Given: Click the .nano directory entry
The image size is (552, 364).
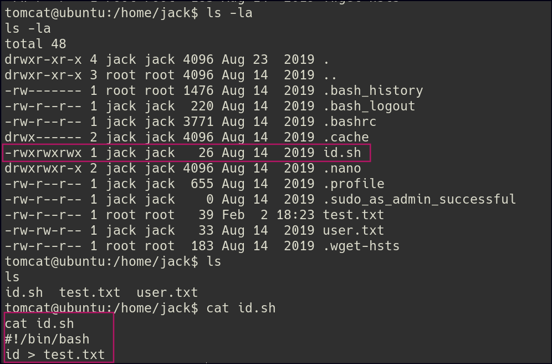Looking at the screenshot, I should [x=342, y=168].
